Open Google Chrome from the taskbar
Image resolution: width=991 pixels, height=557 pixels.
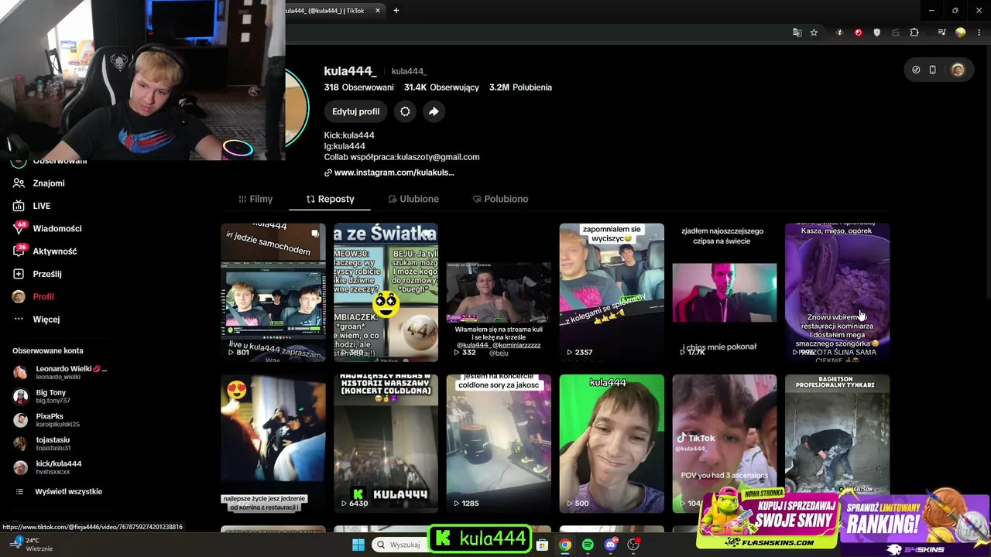point(565,545)
